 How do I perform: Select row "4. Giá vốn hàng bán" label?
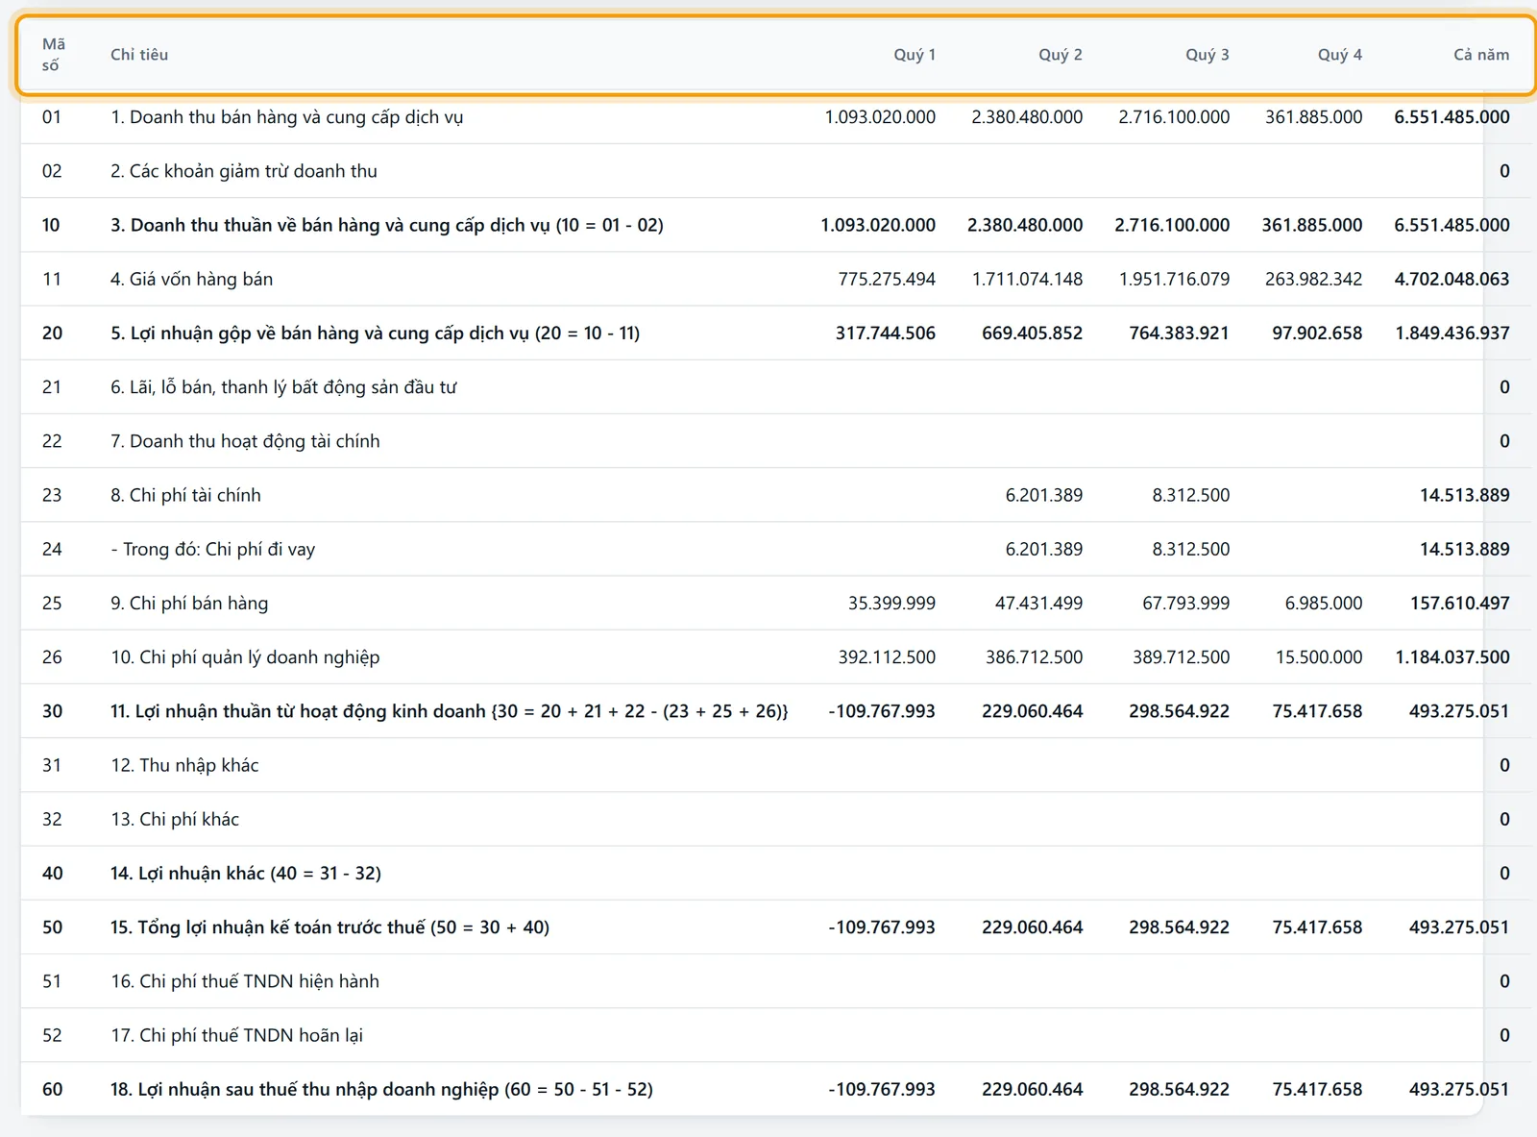[x=191, y=280]
